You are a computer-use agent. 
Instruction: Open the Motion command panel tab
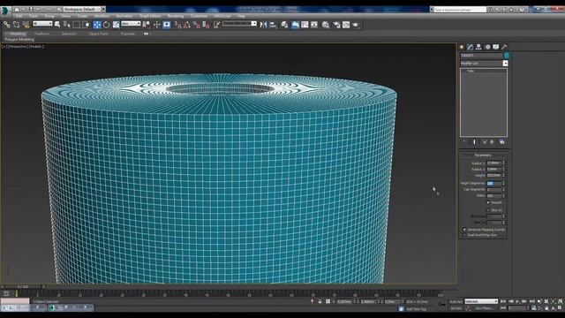coord(487,47)
